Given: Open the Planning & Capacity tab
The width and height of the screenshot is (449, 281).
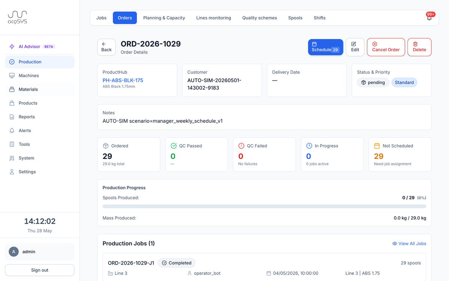Looking at the screenshot, I should (164, 18).
